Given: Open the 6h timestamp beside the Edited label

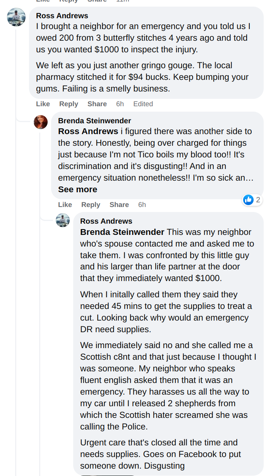Looking at the screenshot, I should coord(120,104).
